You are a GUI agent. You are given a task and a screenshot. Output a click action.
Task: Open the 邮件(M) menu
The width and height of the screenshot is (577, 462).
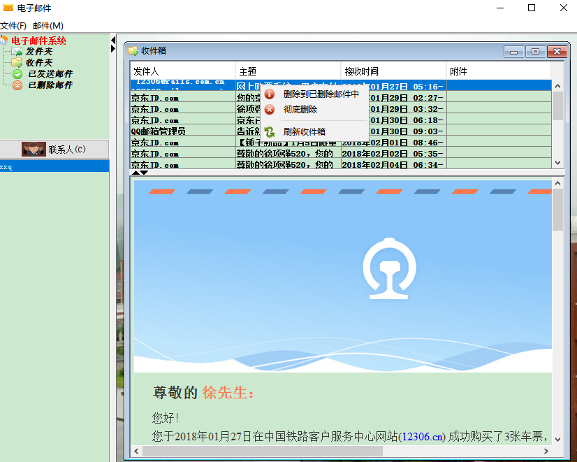tap(48, 26)
